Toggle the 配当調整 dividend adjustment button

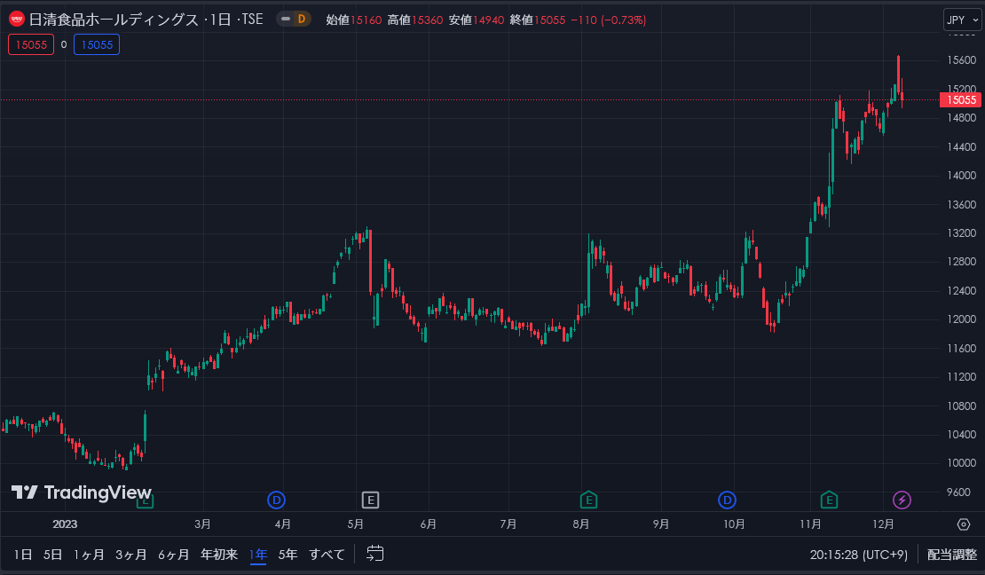[x=952, y=555]
